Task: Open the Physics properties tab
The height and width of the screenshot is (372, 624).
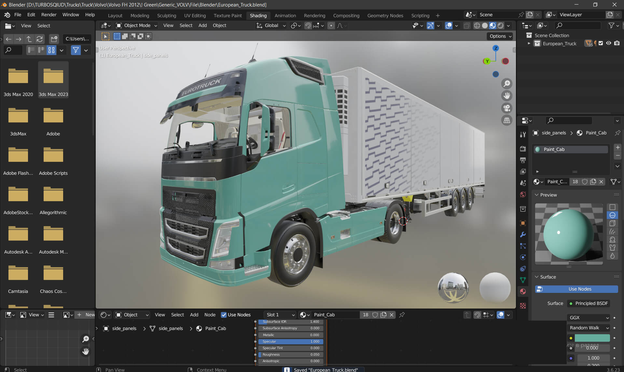Action: click(523, 257)
